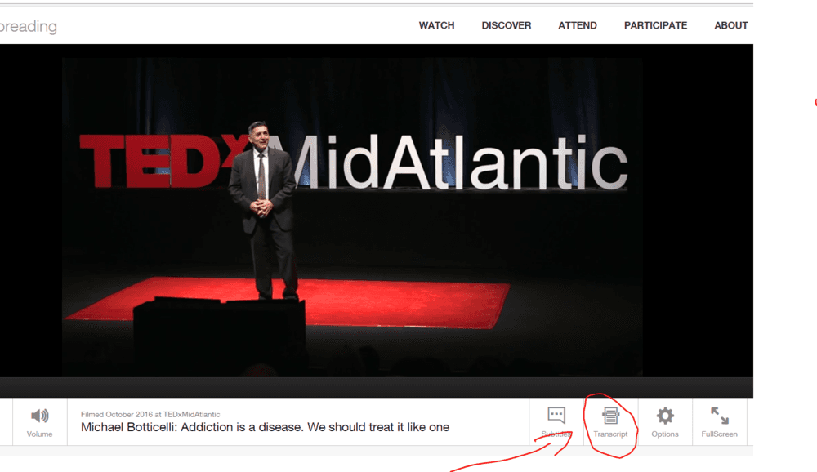Screen dimensions: 817x472
Task: Open the Transcript icon
Action: 610,416
